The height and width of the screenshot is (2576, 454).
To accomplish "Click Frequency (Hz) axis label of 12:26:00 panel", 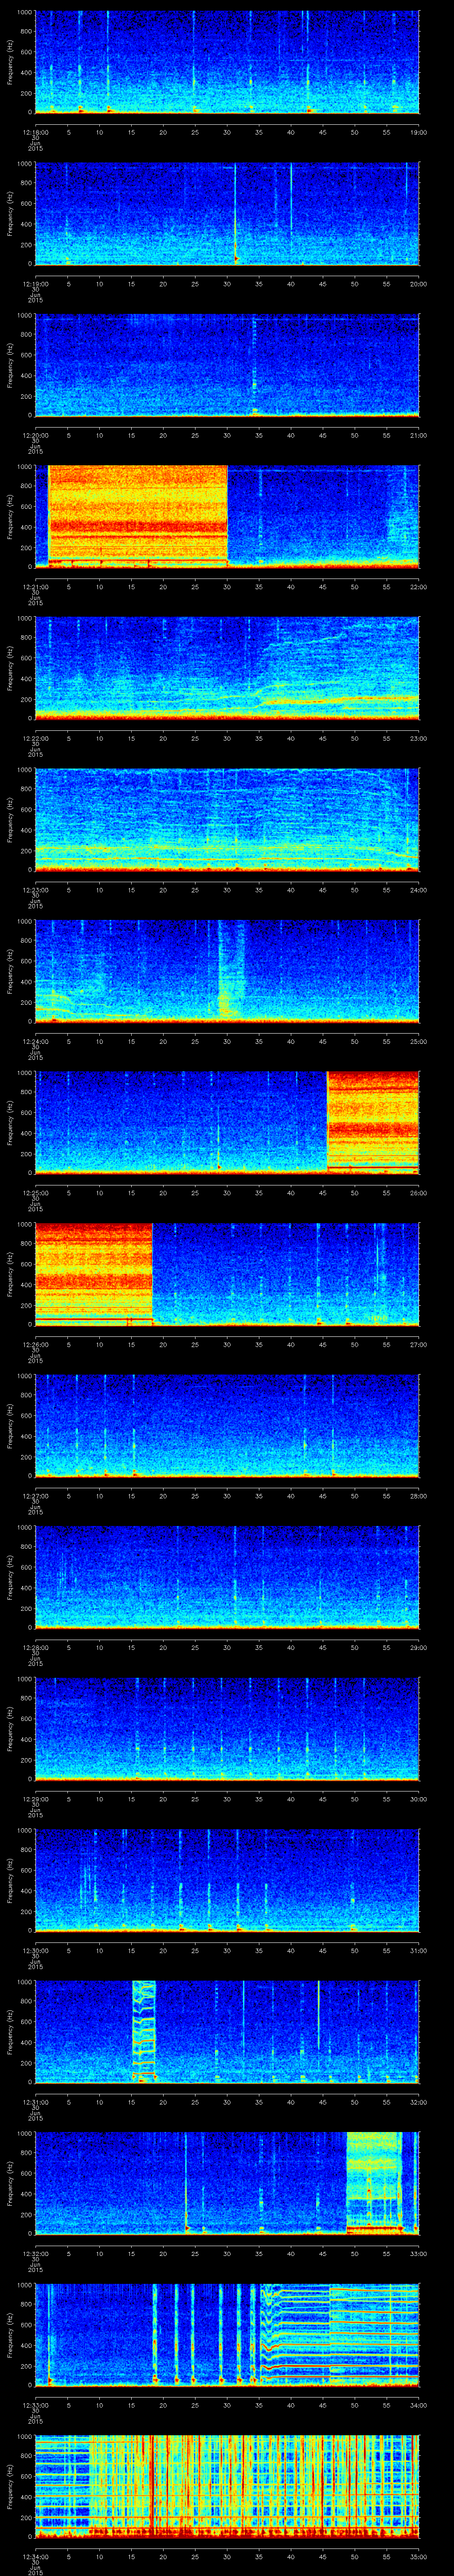I will click(x=10, y=1274).
